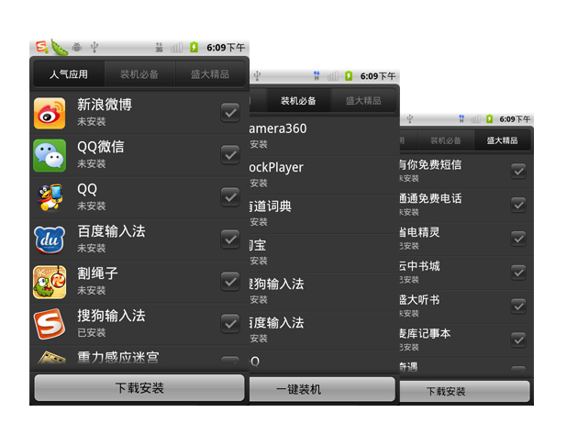
Task: Tap the USB icon in left screen status bar
Action: (94, 47)
